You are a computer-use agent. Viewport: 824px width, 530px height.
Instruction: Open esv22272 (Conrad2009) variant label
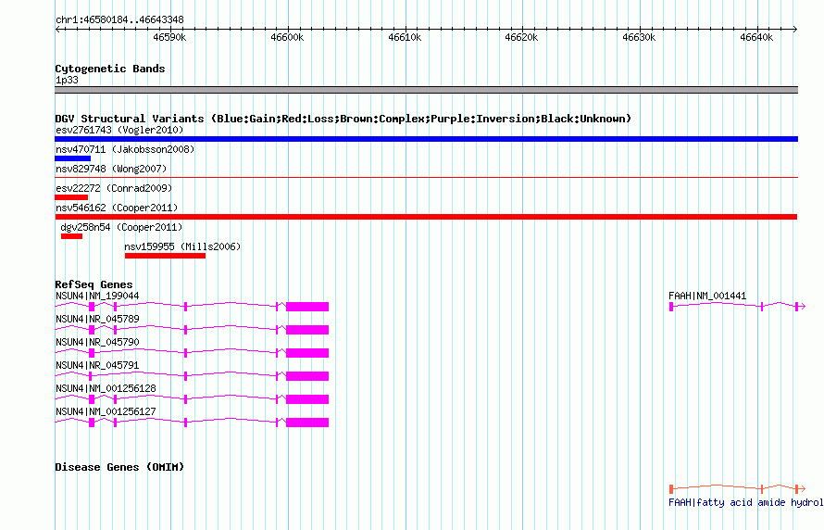click(114, 188)
